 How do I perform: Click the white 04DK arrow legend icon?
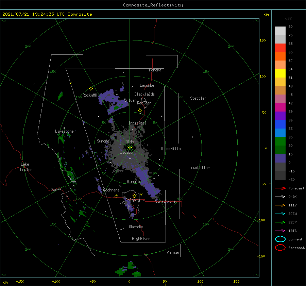pyautogui.click(x=280, y=197)
